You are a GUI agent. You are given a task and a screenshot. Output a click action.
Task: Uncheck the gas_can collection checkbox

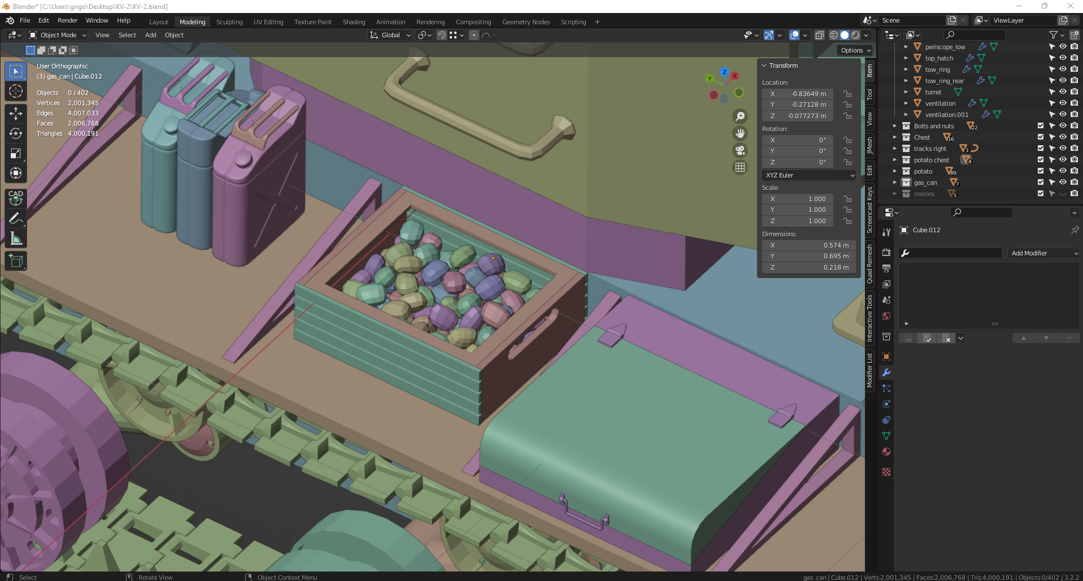pos(1040,183)
